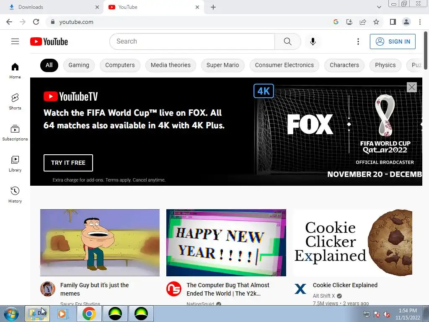The image size is (429, 322).
Task: Filter by Characters chip
Action: point(344,65)
